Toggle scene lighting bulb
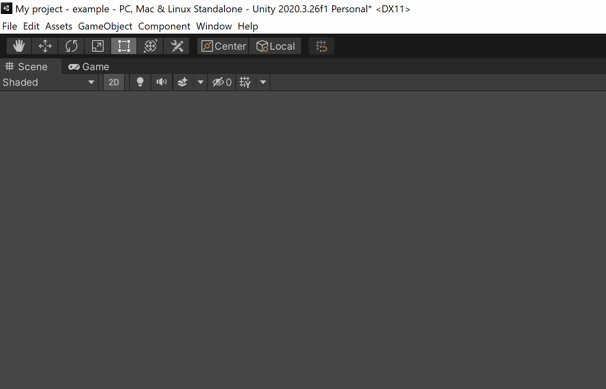606x389 pixels. click(x=140, y=82)
